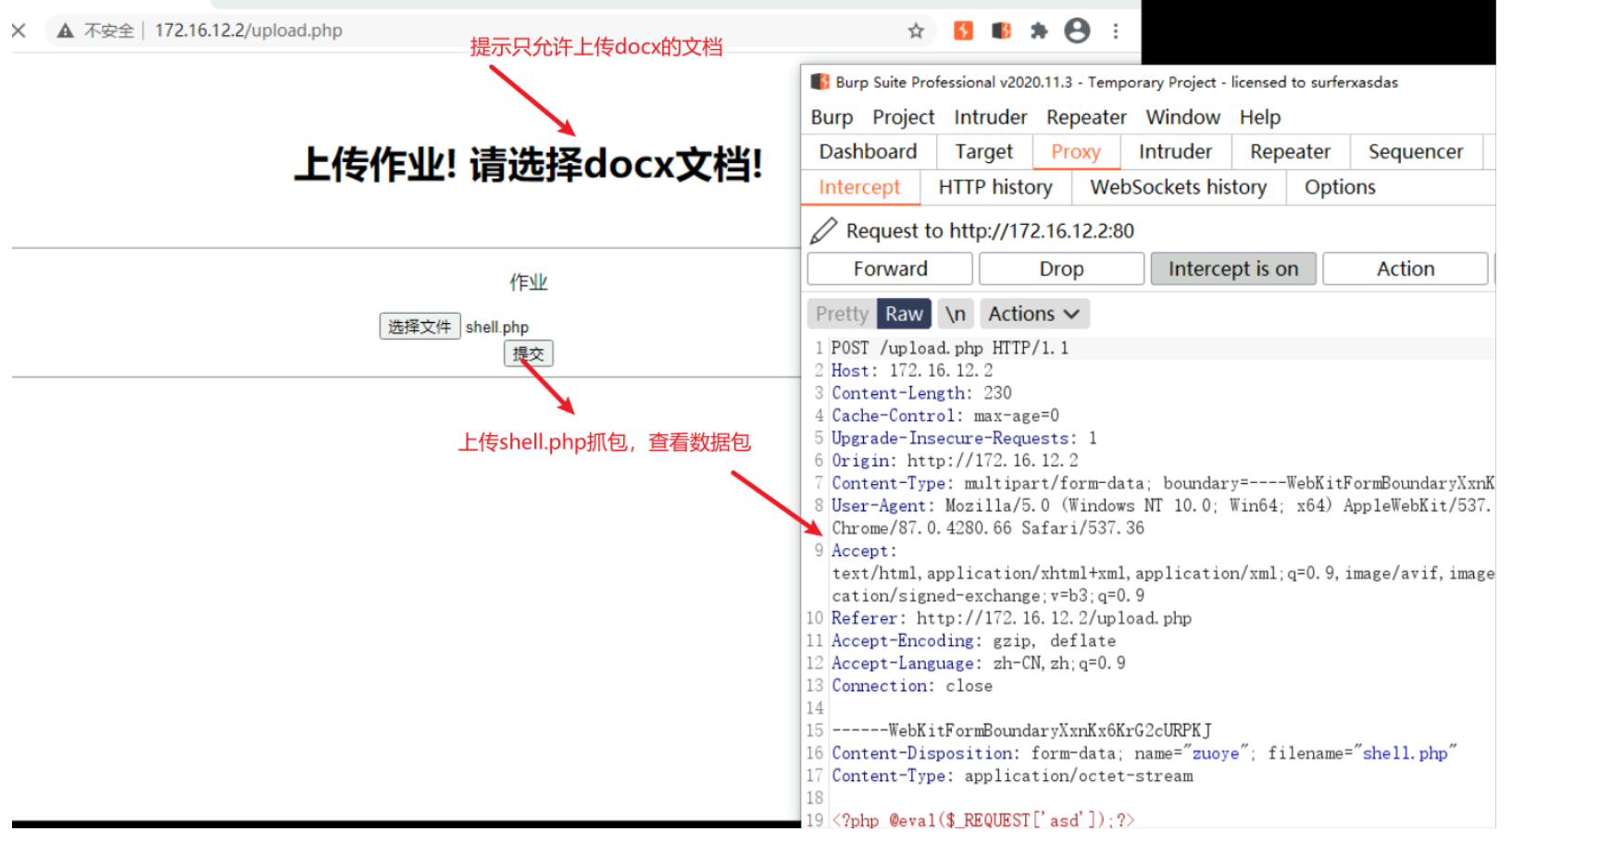Click the Burp Suite extension icon in Chrome toolbar

pyautogui.click(x=963, y=31)
